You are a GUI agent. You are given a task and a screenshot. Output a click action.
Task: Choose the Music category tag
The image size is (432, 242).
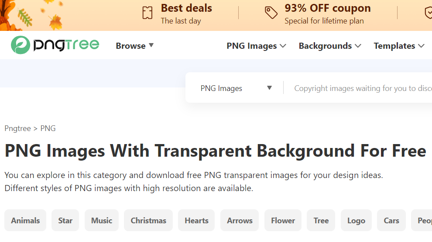[102, 220]
